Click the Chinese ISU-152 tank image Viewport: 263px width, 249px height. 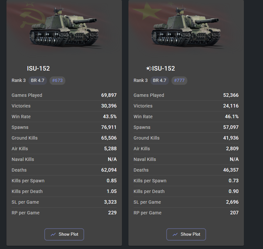point(187,28)
